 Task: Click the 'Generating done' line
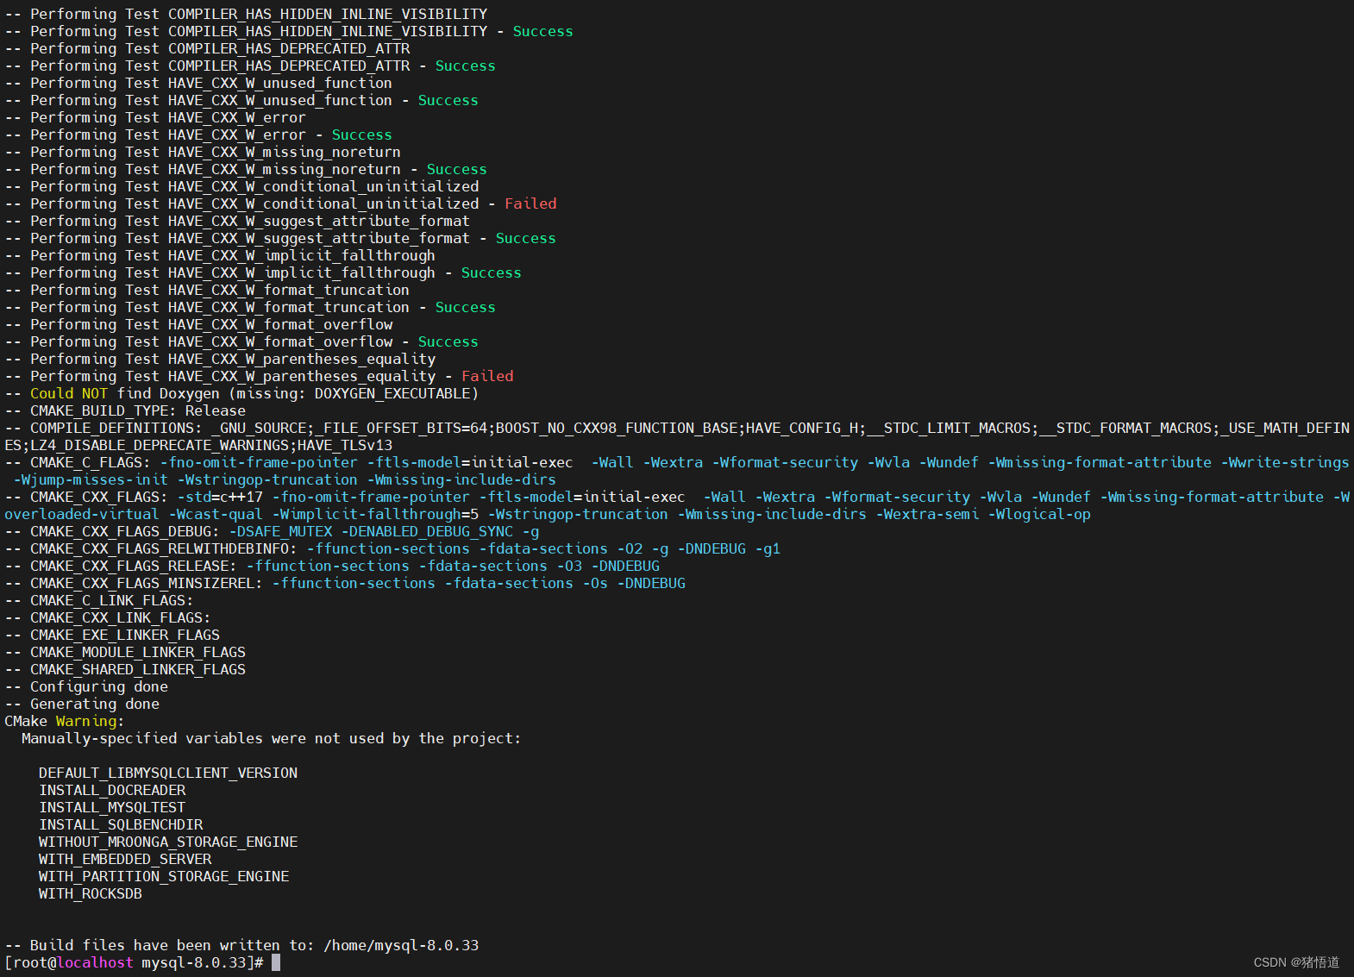(x=95, y=704)
